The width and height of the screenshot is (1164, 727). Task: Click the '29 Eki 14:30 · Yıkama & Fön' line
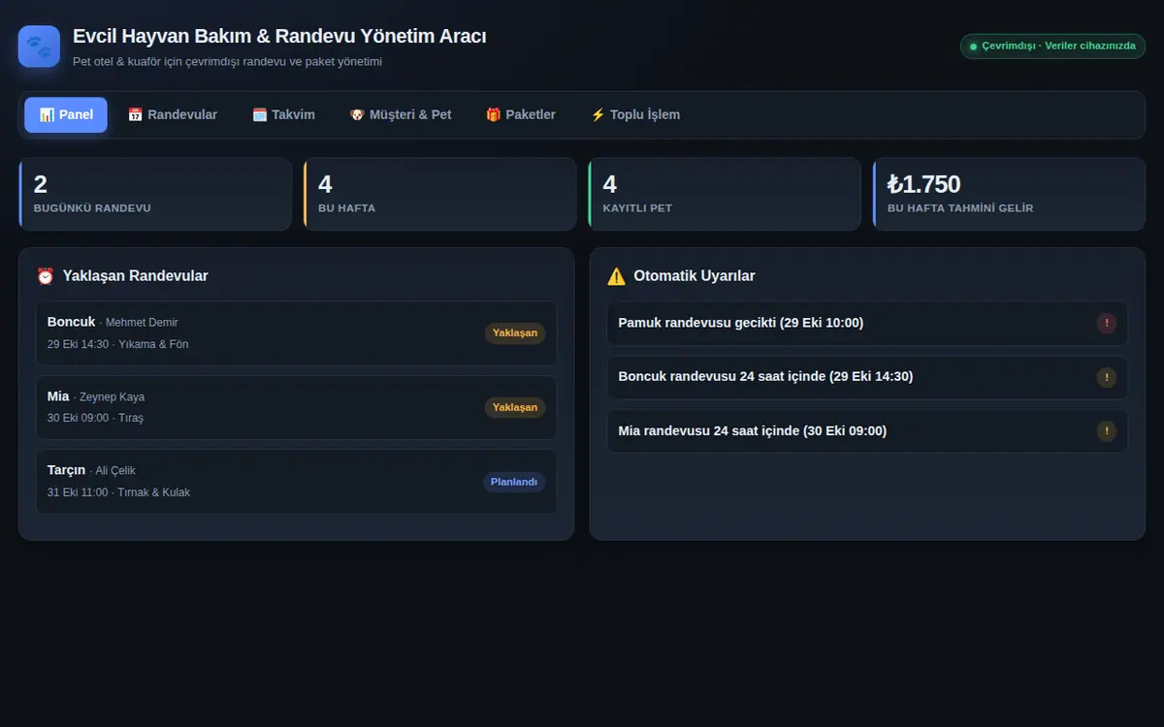(117, 344)
